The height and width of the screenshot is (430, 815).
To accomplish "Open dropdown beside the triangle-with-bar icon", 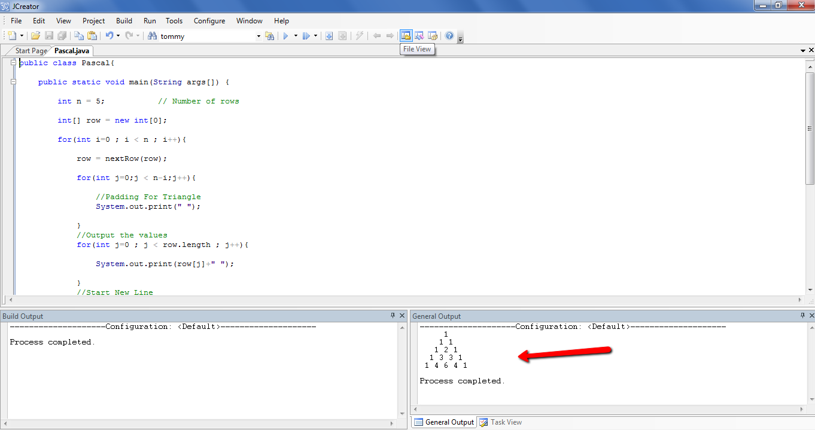I will coord(315,36).
